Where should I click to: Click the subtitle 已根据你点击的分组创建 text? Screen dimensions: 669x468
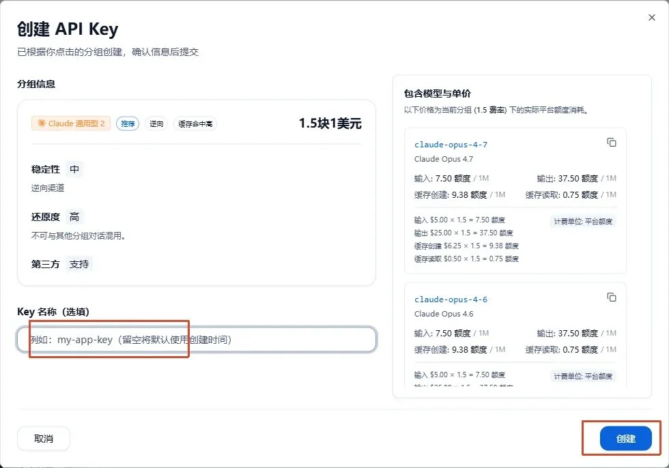[x=108, y=52]
